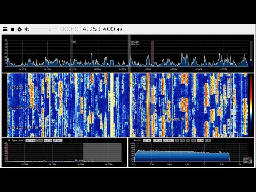Click the 1000 label on Audio axis
The height and width of the screenshot is (192, 256).
(x=169, y=164)
